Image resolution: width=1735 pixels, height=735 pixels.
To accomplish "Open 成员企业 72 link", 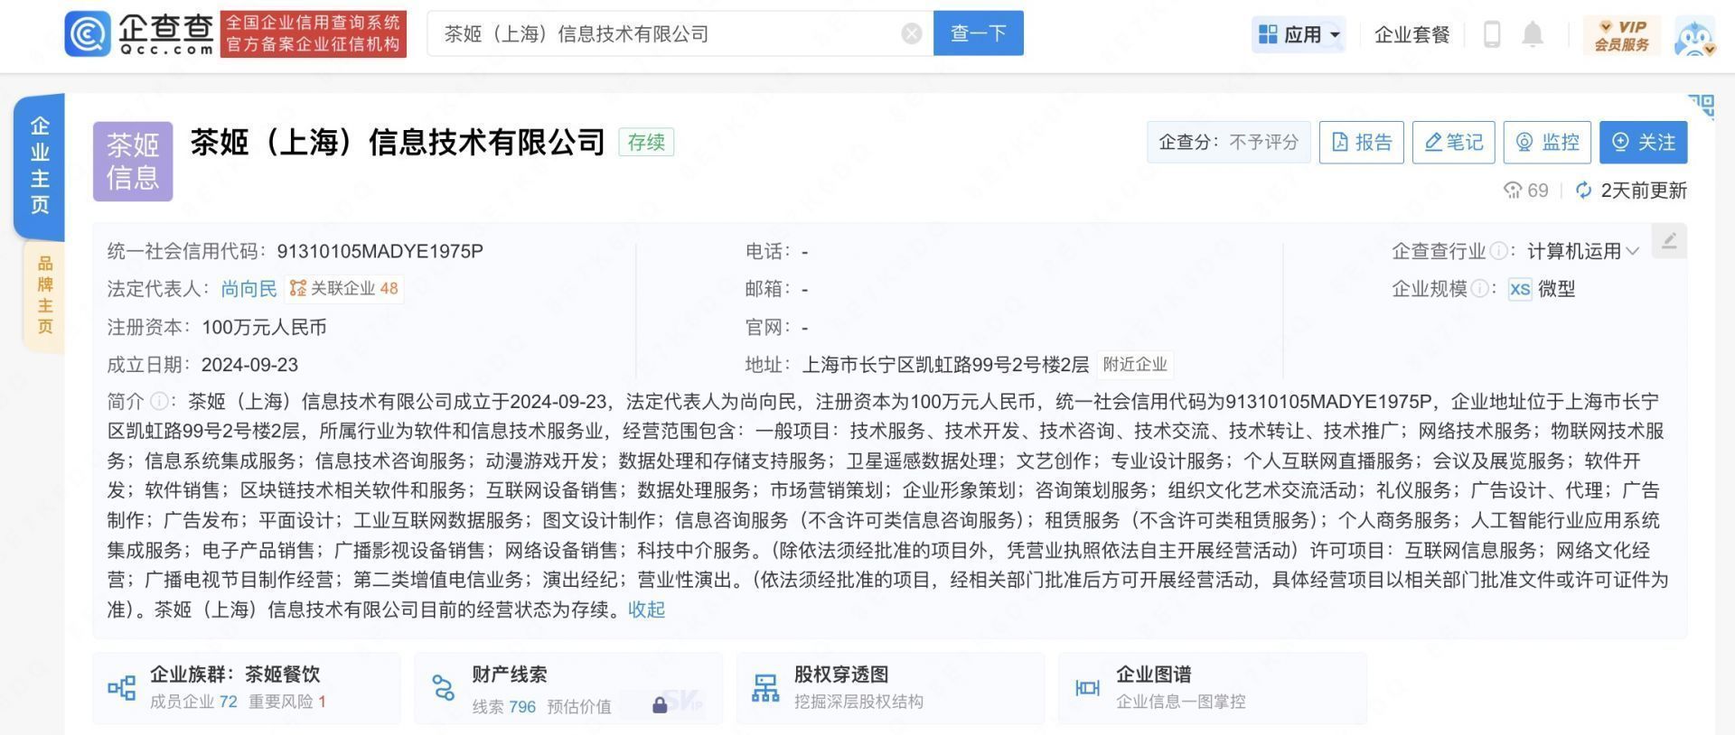I will 193,702.
